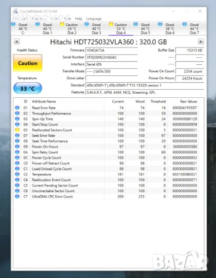Click status orb for Power Cycle Count
This screenshot has width=216, height=278.
17,158
